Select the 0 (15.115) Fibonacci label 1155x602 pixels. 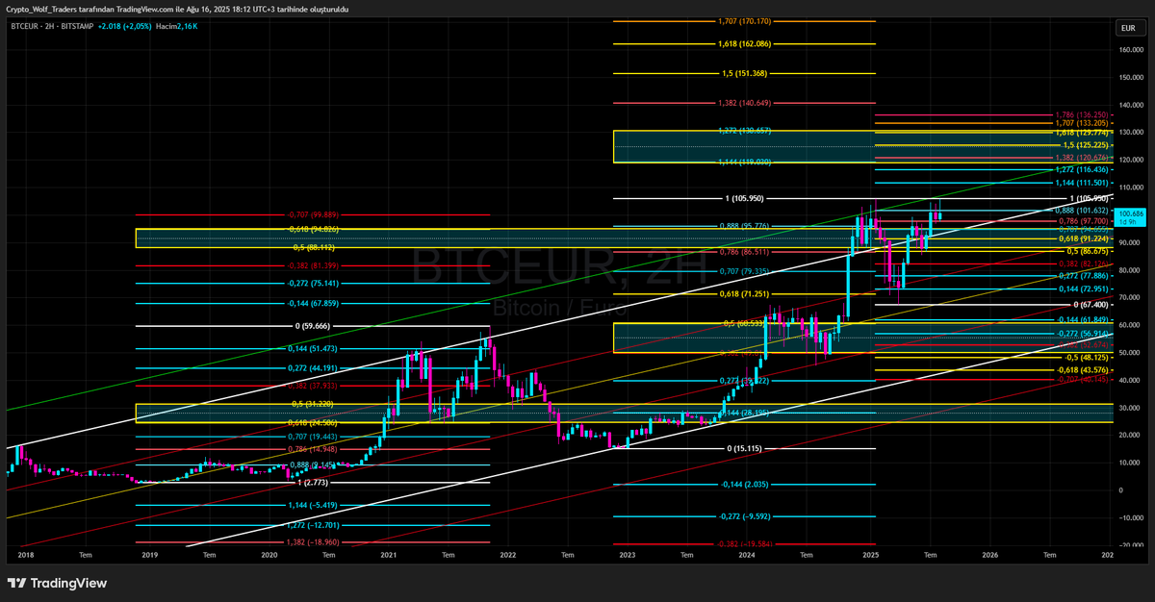pyautogui.click(x=745, y=448)
